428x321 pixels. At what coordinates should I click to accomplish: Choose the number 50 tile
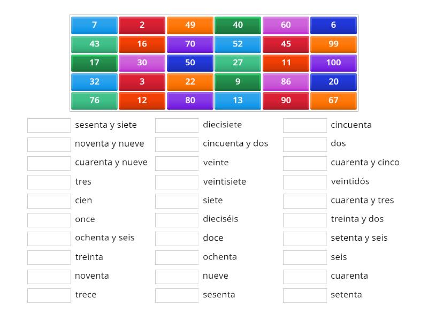190,63
